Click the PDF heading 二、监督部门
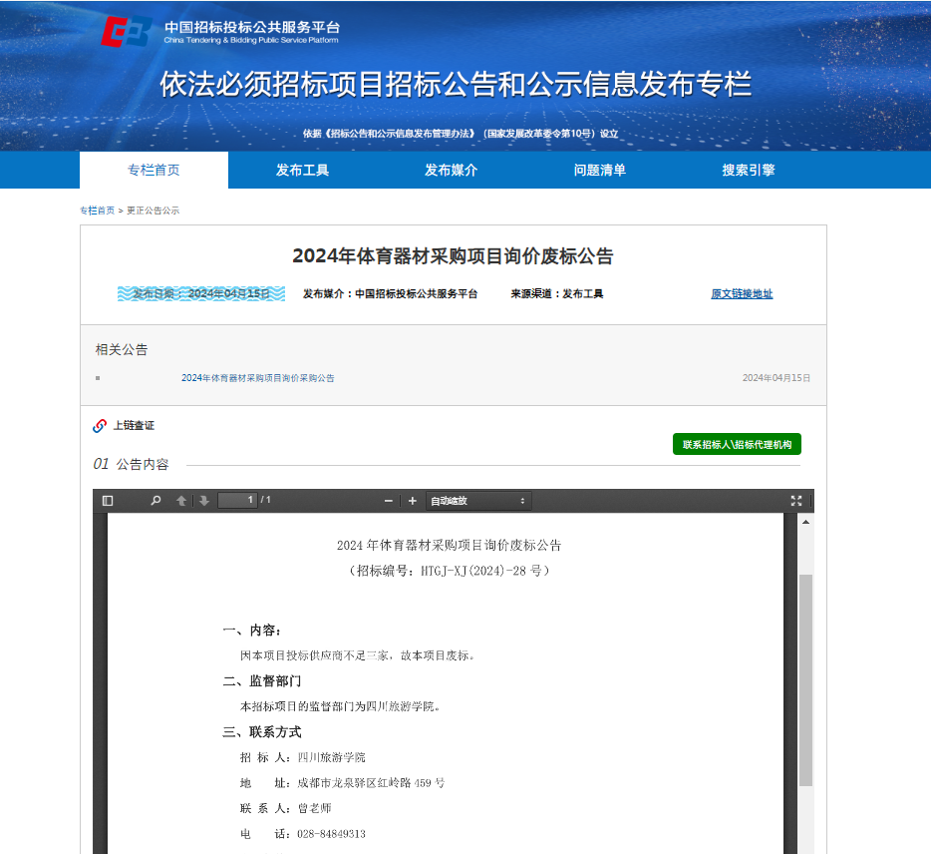 (x=262, y=681)
